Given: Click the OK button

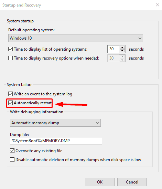Looking at the screenshot, I should (100, 182).
